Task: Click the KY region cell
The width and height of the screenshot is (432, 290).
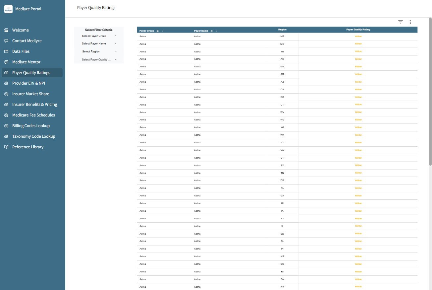Action: [282, 287]
